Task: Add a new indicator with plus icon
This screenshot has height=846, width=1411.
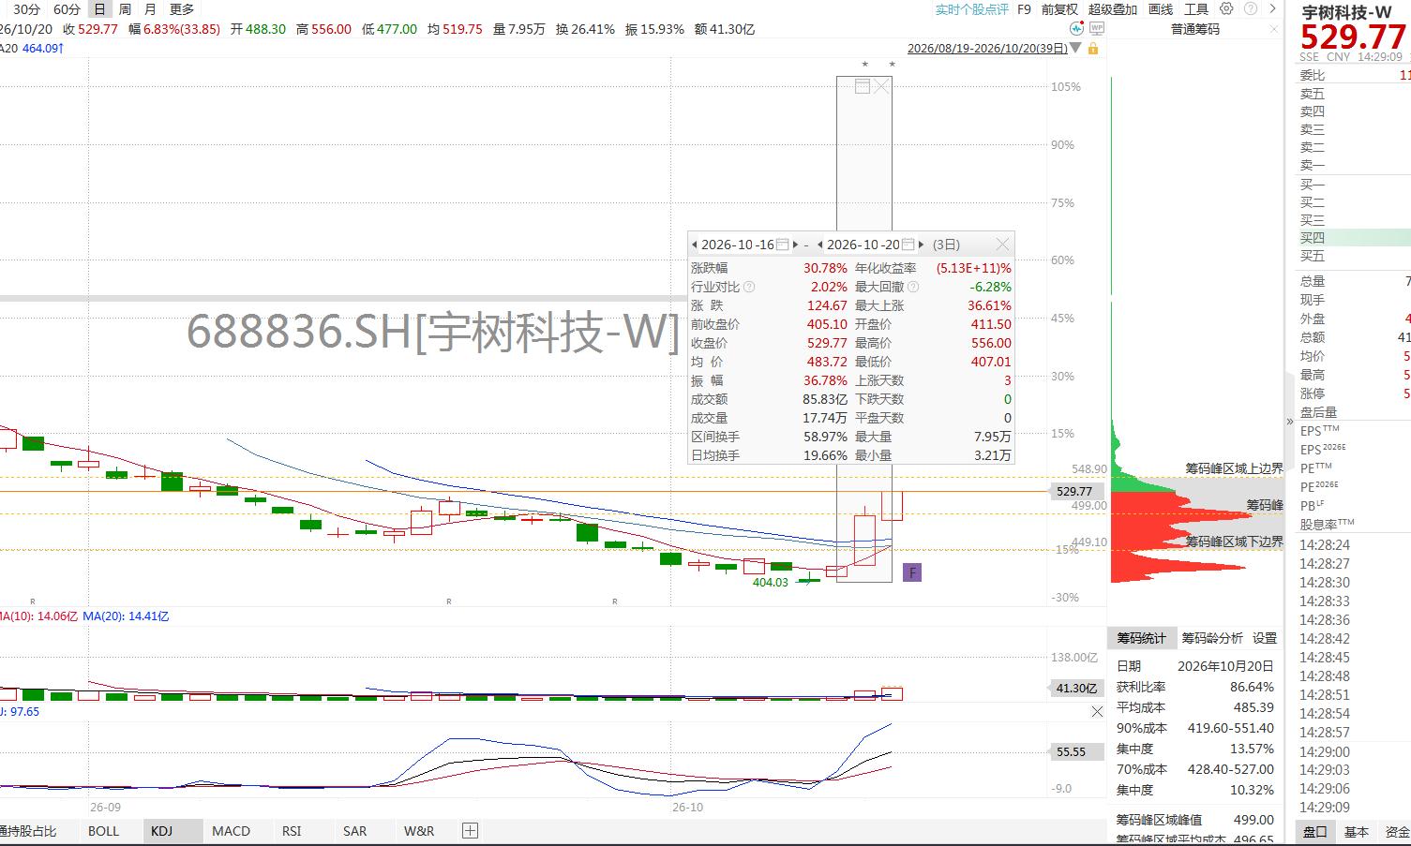Action: [470, 830]
